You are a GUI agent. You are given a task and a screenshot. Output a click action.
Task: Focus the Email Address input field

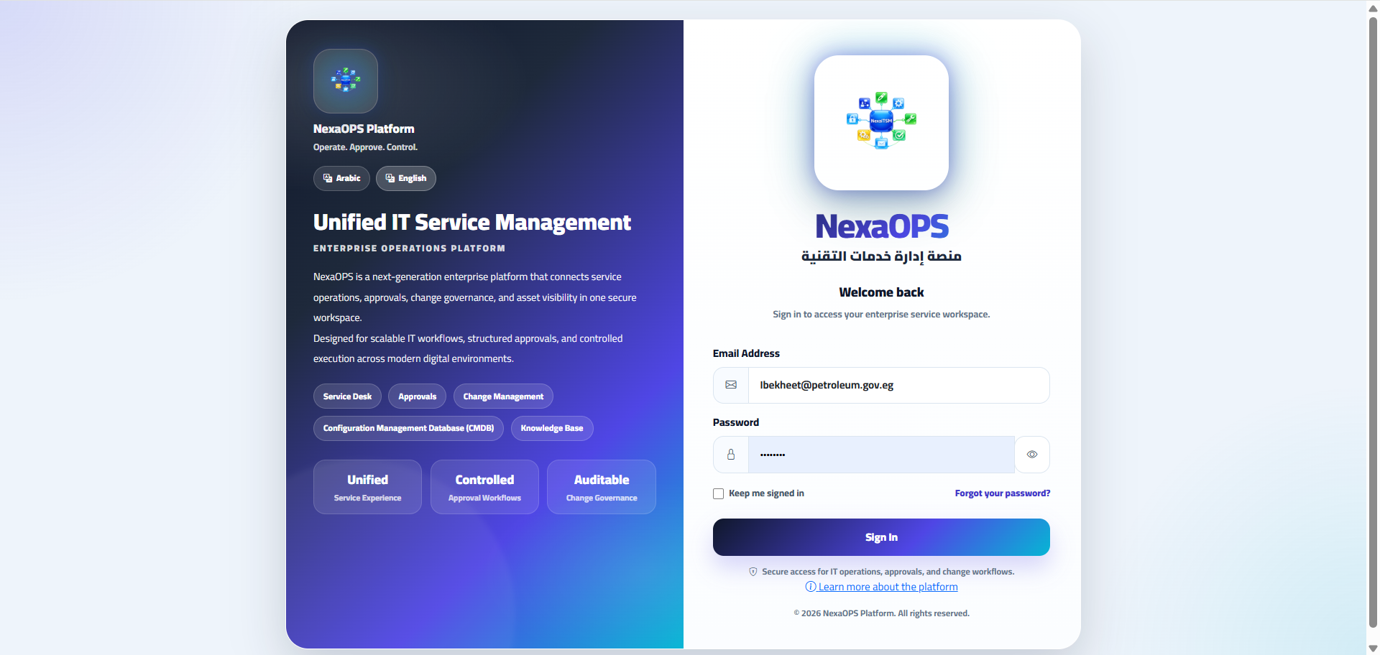898,385
